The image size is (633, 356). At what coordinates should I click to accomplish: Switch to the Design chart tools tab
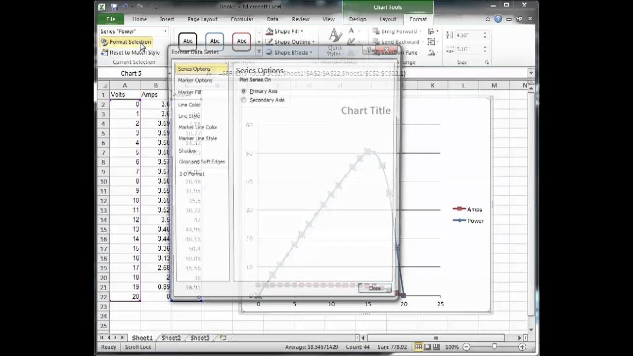point(358,19)
